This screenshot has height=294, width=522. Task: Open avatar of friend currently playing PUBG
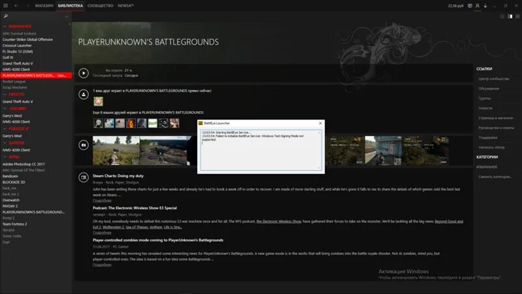tap(99, 101)
